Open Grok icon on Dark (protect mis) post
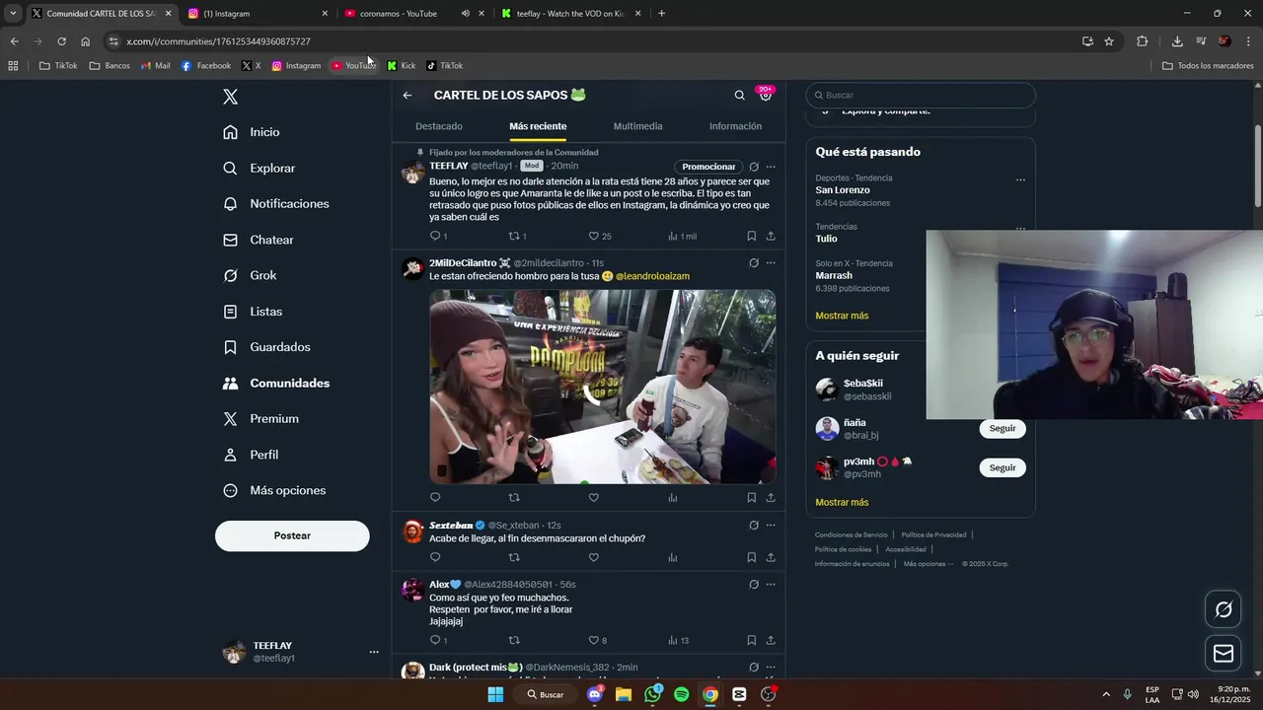Screen dimensions: 1263x710 click(754, 668)
